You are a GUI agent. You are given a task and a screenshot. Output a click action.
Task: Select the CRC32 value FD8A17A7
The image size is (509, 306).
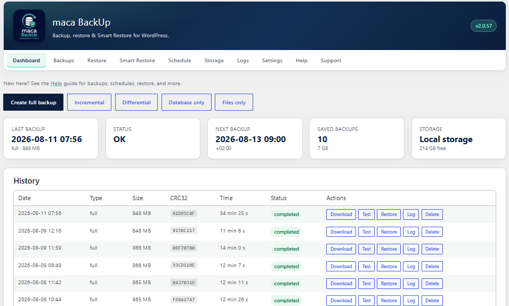coord(184,300)
